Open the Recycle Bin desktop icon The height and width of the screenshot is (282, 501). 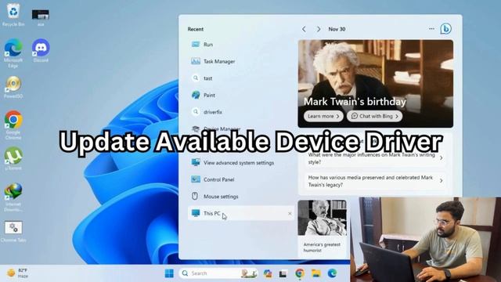tap(13, 14)
